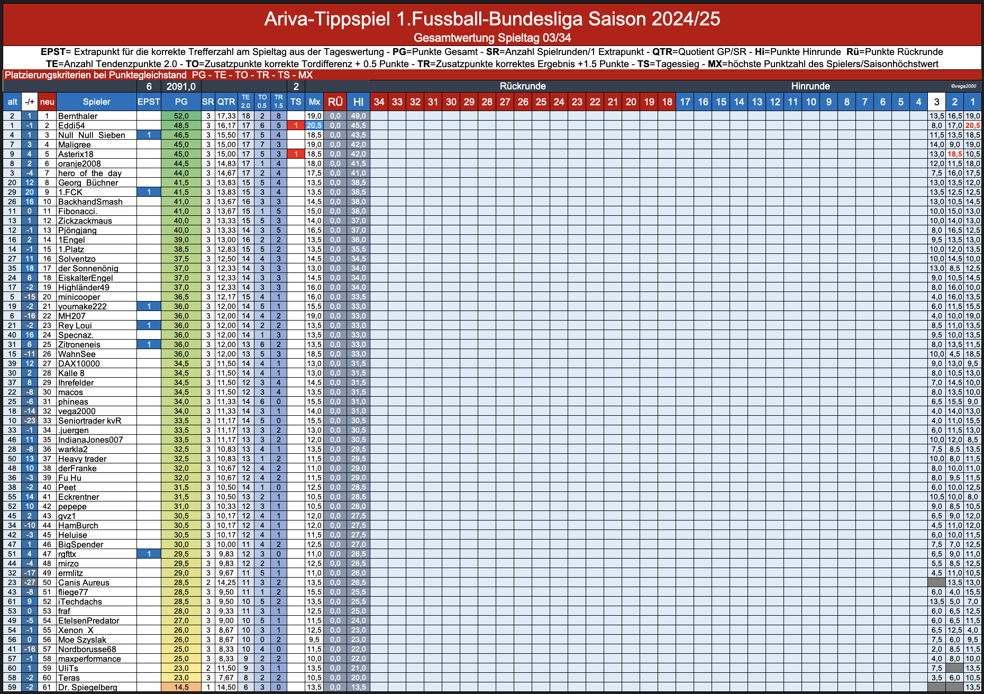Select player name 'Dr. Spiegelberg'

click(88, 687)
